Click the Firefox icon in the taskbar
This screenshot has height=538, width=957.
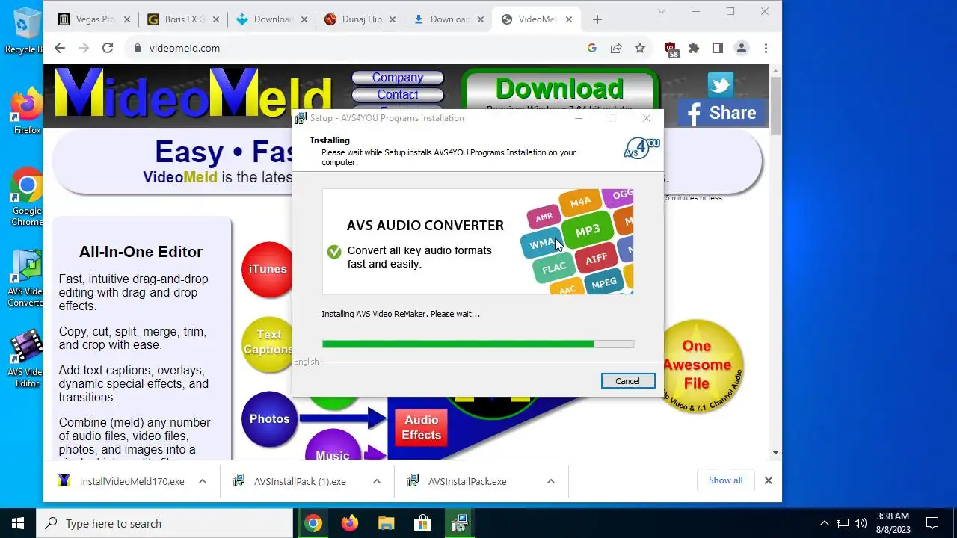click(x=349, y=523)
